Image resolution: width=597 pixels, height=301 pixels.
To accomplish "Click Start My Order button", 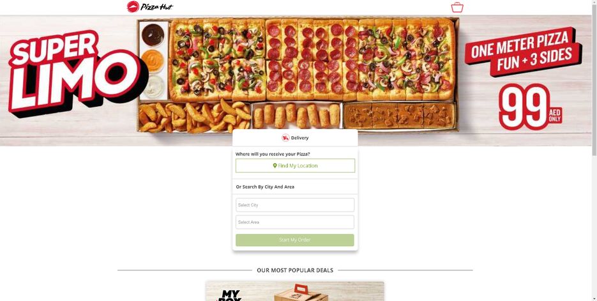I will pos(295,240).
